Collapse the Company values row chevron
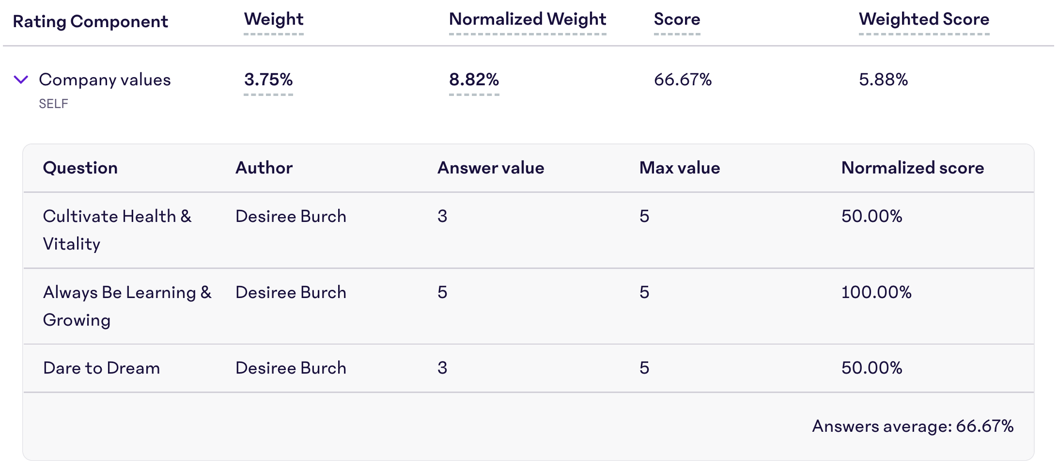This screenshot has height=472, width=1058. click(x=21, y=79)
